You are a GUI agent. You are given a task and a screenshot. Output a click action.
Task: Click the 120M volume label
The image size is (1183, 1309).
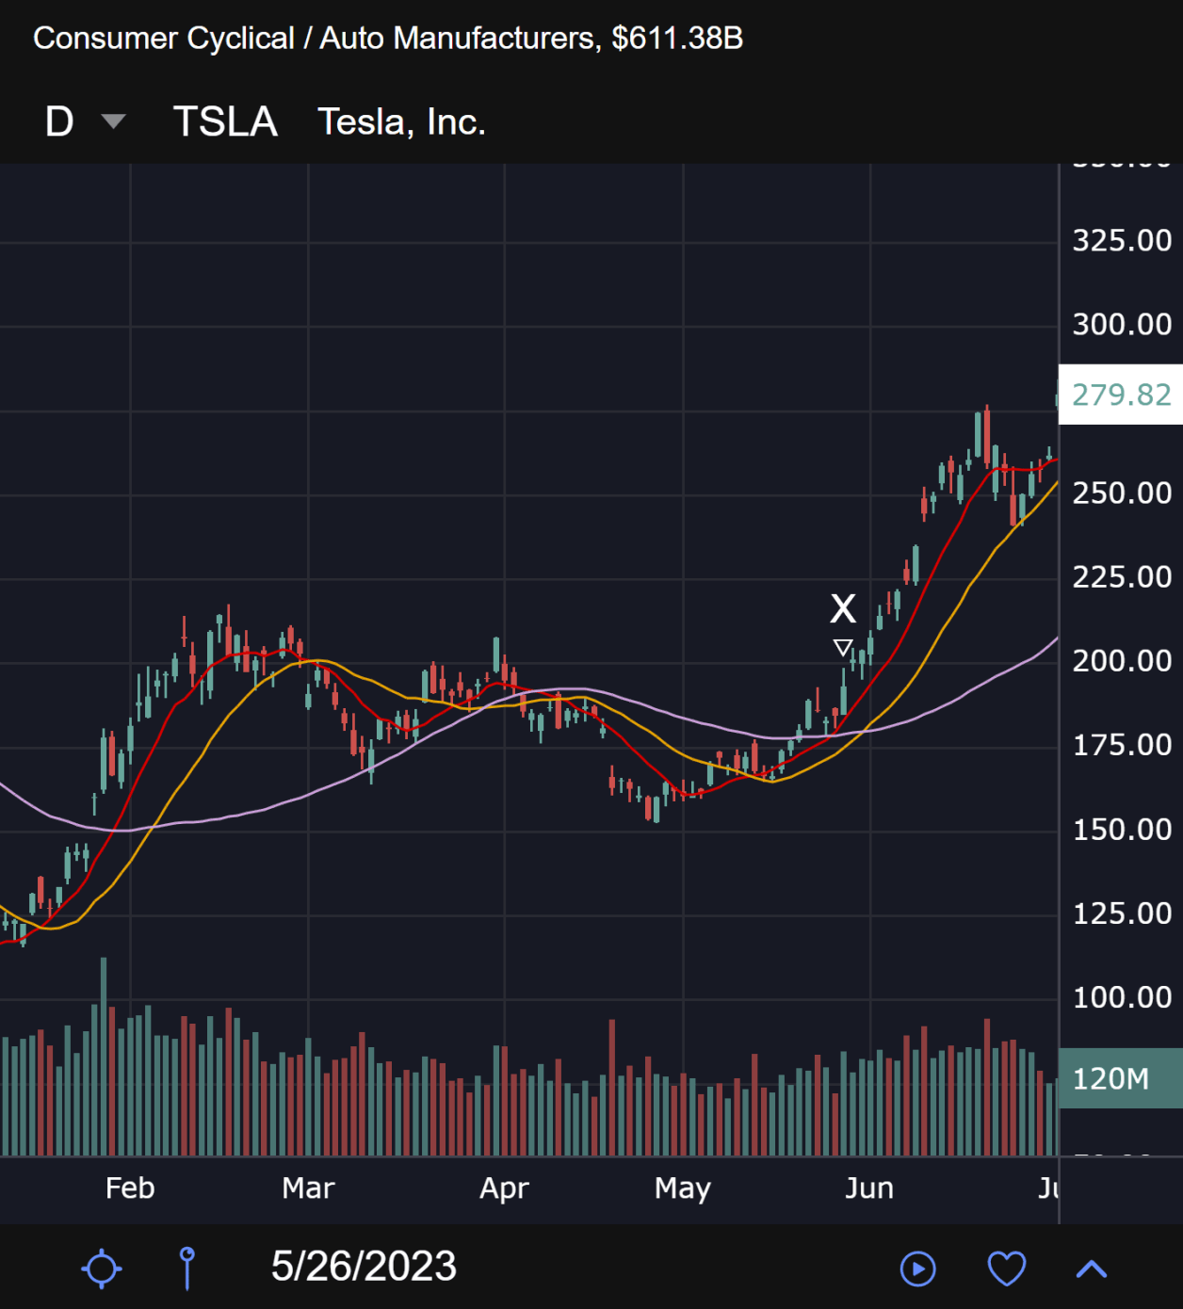(1121, 1078)
